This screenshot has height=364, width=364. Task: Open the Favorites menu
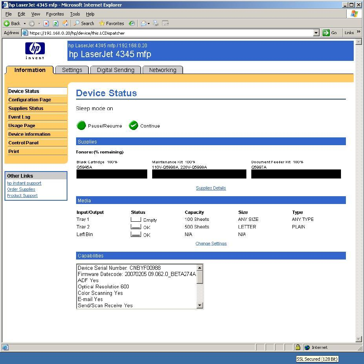(55, 14)
